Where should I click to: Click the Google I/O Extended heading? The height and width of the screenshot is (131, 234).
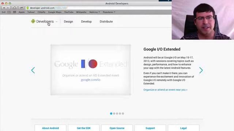click(x=162, y=49)
